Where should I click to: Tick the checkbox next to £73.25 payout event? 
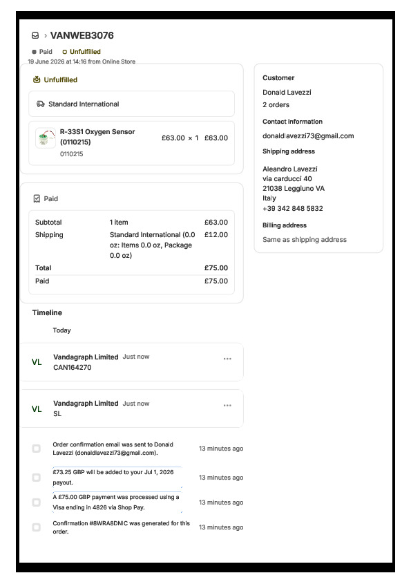point(37,478)
